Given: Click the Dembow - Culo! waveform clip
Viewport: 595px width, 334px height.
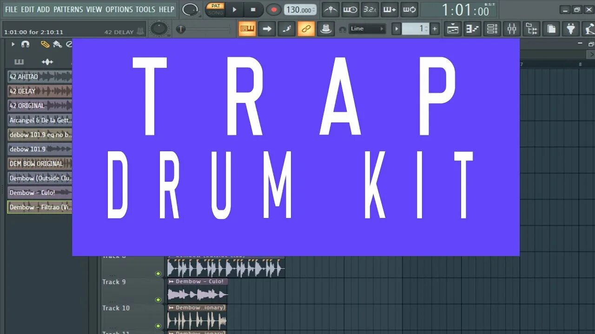Looking at the screenshot, I should pyautogui.click(x=198, y=294).
